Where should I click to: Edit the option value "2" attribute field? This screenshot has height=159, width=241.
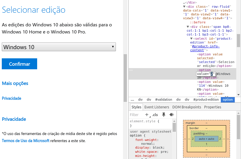coord(206,74)
